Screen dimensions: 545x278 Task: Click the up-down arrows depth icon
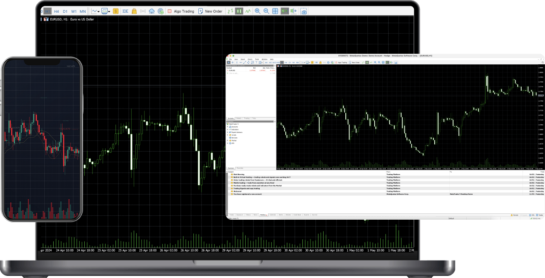click(x=231, y=11)
